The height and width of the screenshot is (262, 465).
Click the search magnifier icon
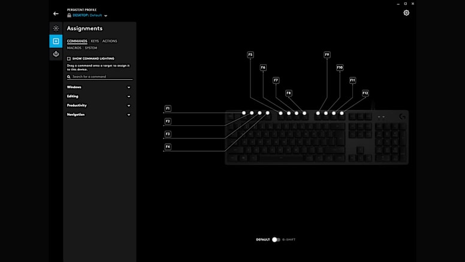69,77
